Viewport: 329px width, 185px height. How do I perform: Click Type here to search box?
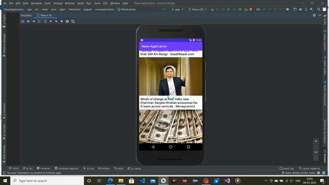pyautogui.click(x=47, y=180)
